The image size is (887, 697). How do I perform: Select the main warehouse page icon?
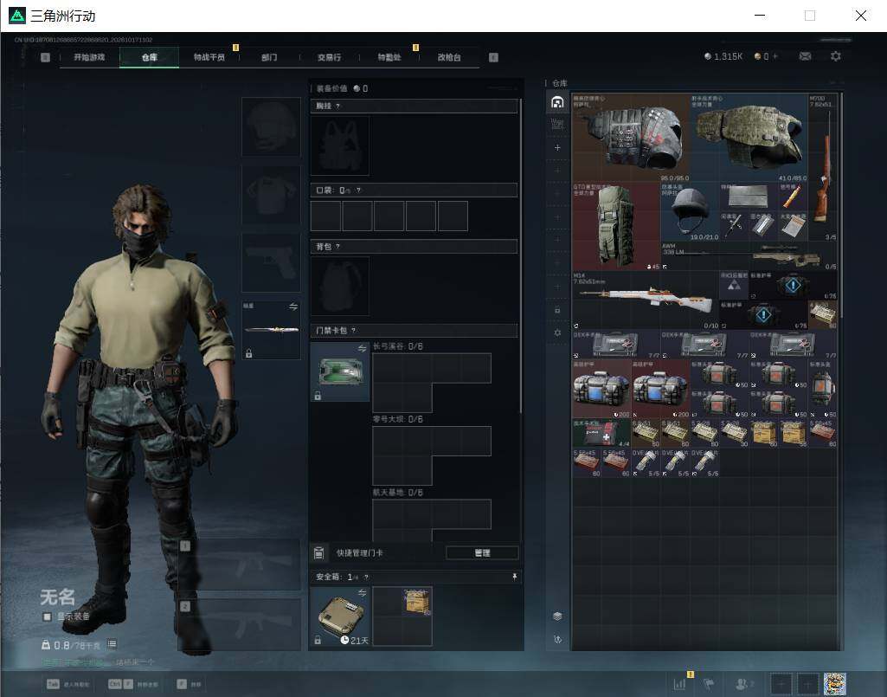557,102
